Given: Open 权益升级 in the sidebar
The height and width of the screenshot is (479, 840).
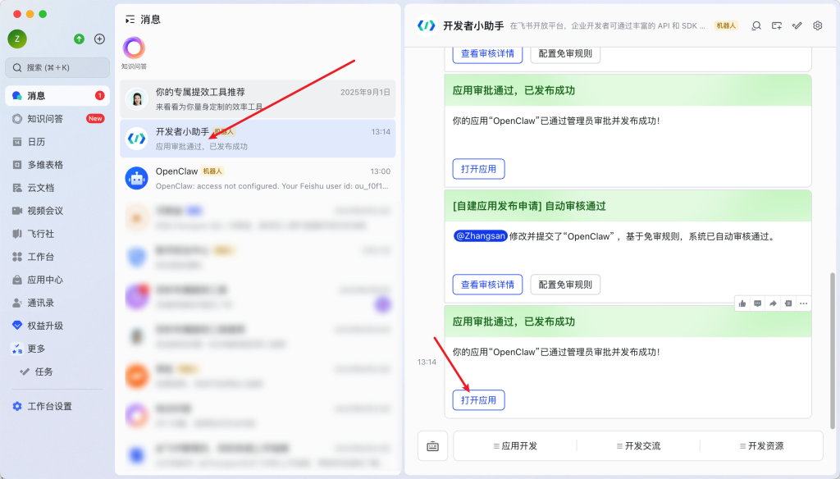Looking at the screenshot, I should pos(57,326).
